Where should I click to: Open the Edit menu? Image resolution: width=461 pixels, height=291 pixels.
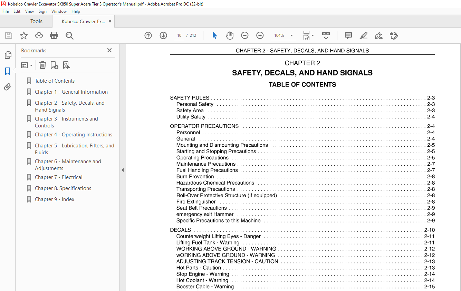[x=17, y=11]
